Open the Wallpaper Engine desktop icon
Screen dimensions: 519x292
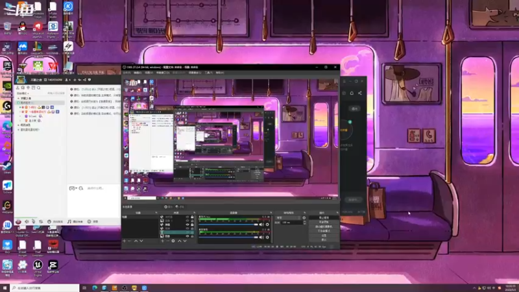point(53,27)
